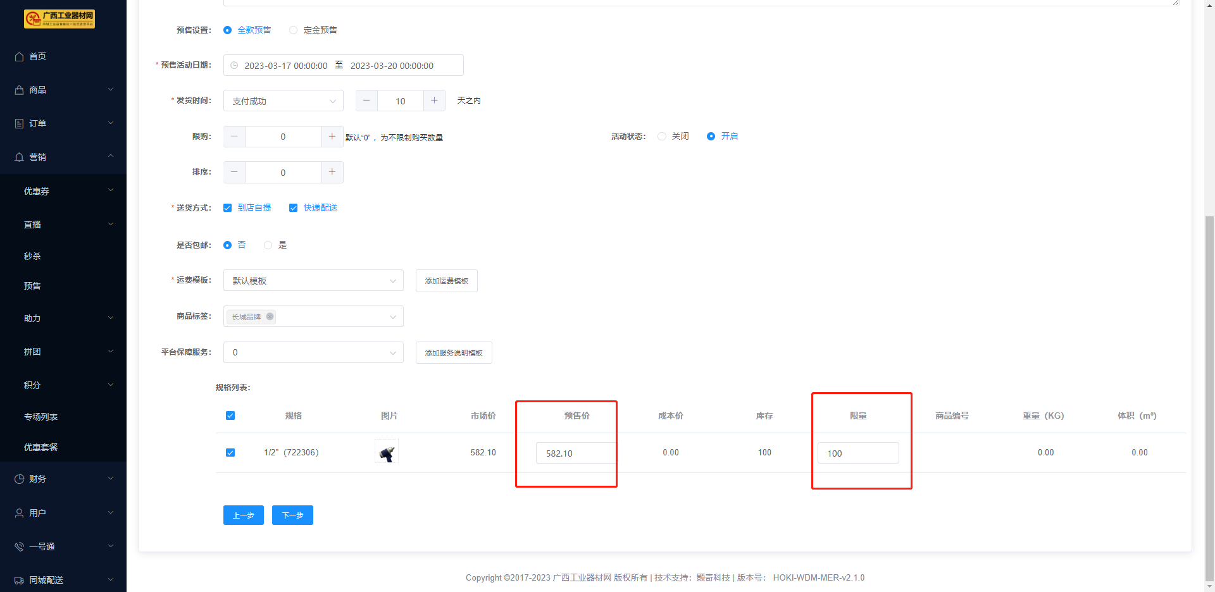Remove the 长城品牌 tag with x icon
The height and width of the screenshot is (592, 1215).
tap(270, 317)
